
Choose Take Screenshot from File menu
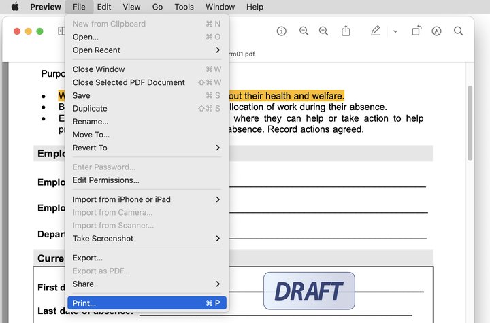pyautogui.click(x=146, y=239)
